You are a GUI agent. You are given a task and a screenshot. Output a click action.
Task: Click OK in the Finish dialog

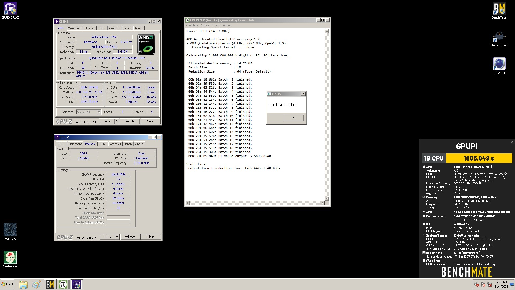point(293,118)
